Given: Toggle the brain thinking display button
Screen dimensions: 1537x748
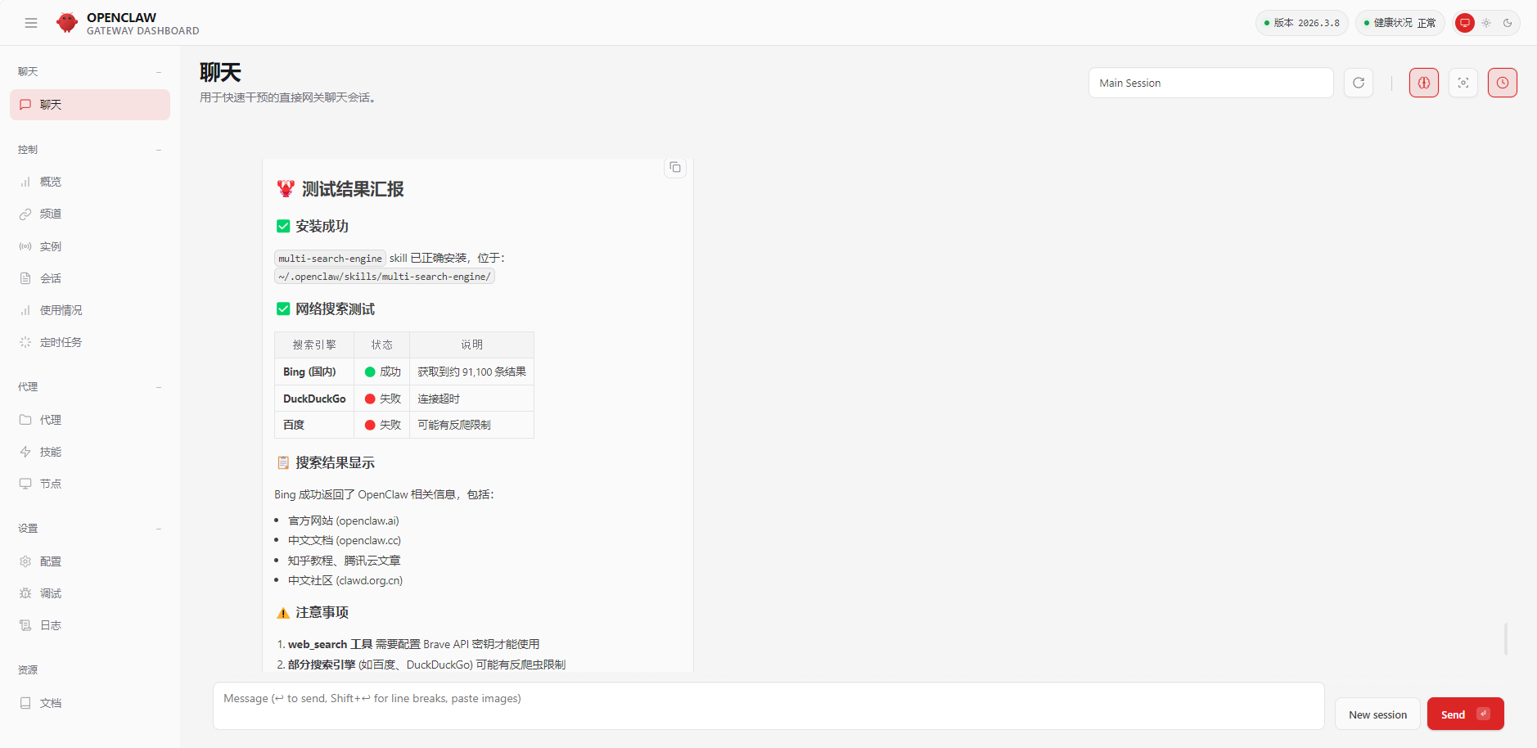Looking at the screenshot, I should (x=1424, y=83).
